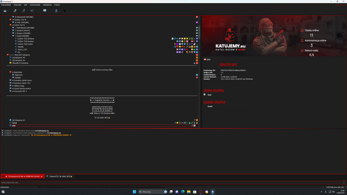Click the disconnect from server toolbar icon
Screen dimensions: 347x195
[5, 11]
